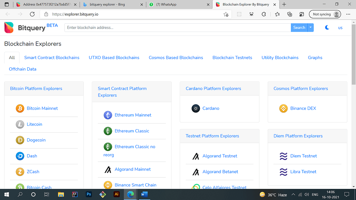
Task: Click the blue Search button
Action: tap(299, 27)
